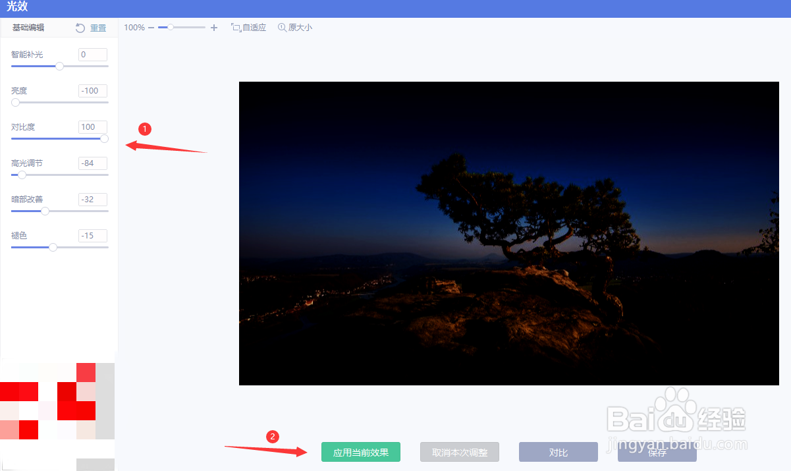Click the 亮度 slider handle
The height and width of the screenshot is (471, 791).
15,102
